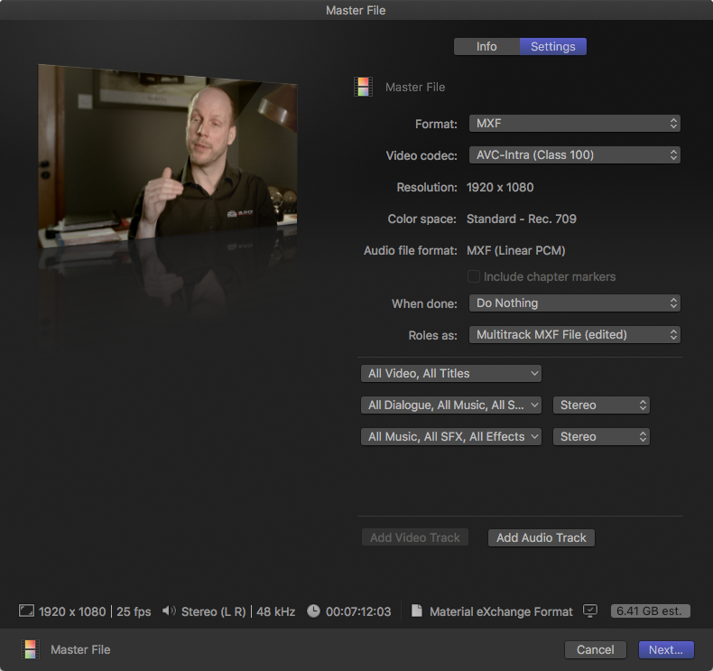Screen dimensions: 713x671
Task: Click the clock duration icon
Action: (313, 610)
